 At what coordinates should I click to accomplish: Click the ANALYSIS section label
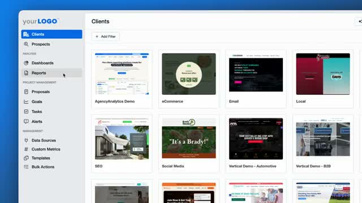point(29,54)
